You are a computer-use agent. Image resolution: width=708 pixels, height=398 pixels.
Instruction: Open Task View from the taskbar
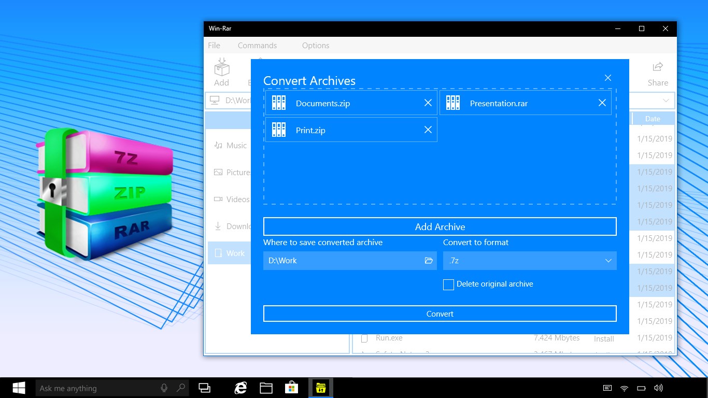pyautogui.click(x=205, y=388)
